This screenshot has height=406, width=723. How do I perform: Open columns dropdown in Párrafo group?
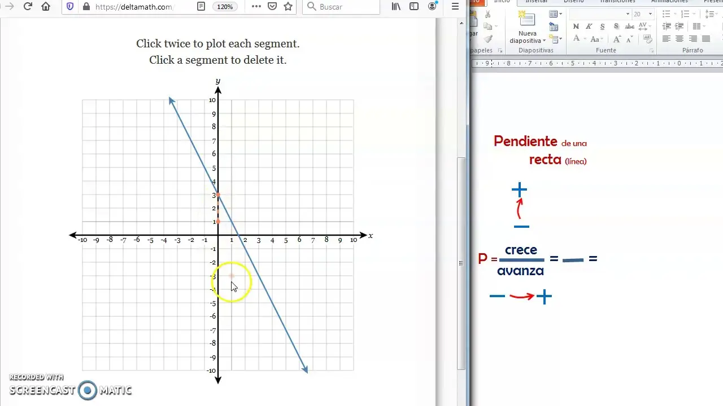tap(698, 27)
